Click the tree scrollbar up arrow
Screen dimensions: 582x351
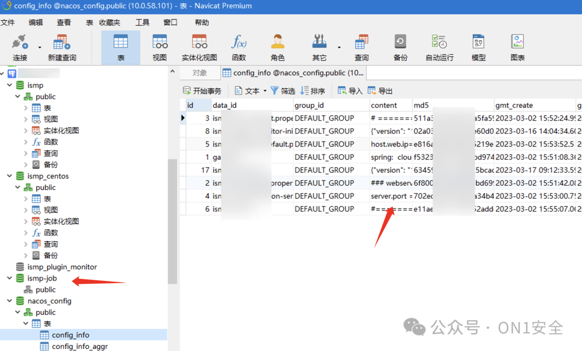coord(172,71)
